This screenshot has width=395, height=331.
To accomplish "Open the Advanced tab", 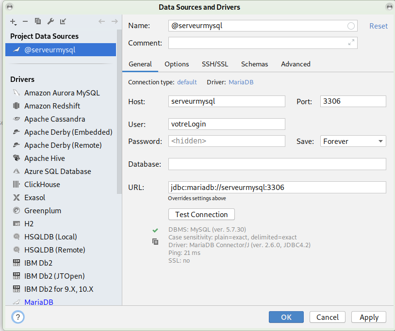I will coord(296,64).
